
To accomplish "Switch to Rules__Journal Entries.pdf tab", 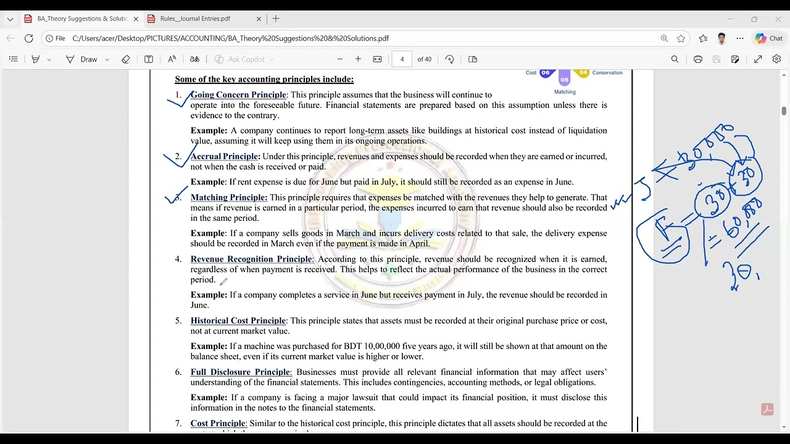I will [x=205, y=18].
